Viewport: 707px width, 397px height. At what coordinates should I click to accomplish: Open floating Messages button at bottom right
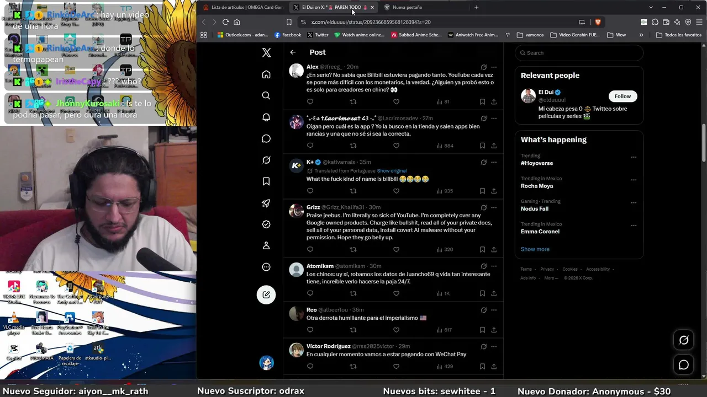(684, 365)
